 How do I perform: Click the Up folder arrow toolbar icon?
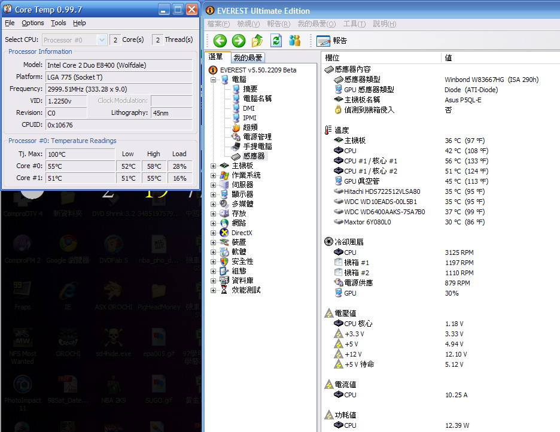click(257, 41)
